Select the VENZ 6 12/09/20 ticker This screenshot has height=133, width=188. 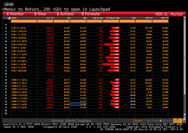point(19,38)
